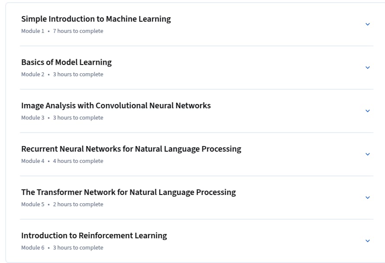
Task: Expand the Basics of Model Learning chevron
Action: [x=368, y=68]
